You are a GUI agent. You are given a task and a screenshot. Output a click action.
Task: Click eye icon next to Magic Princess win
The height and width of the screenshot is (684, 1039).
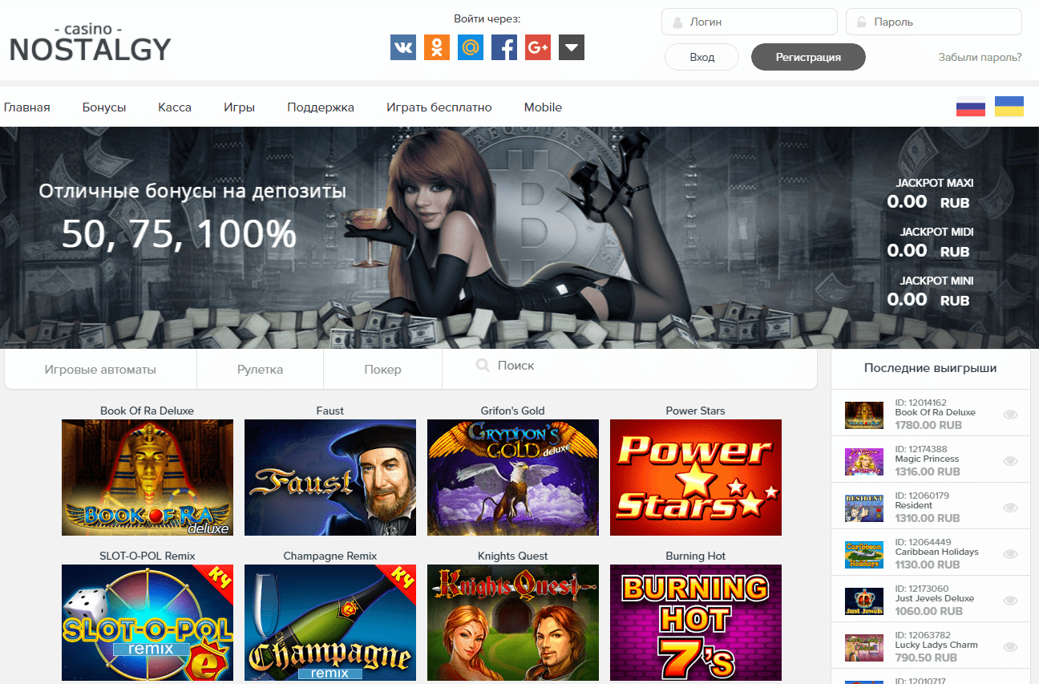click(1010, 461)
